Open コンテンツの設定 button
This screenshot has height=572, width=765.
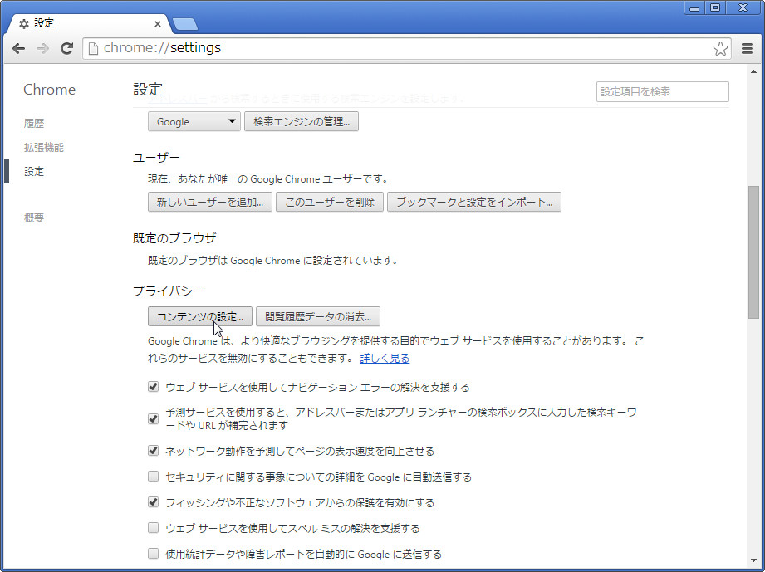click(x=199, y=316)
